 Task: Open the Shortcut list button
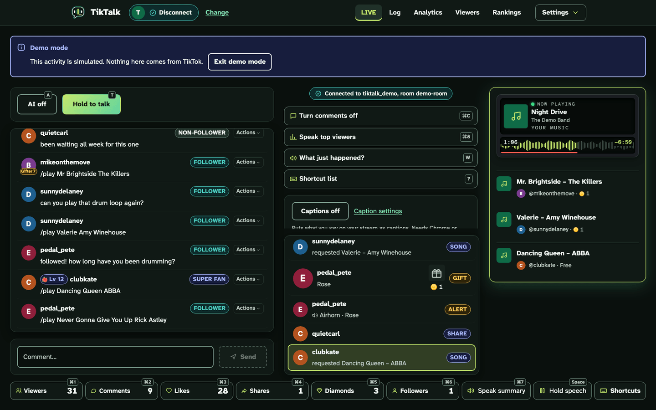coord(381,179)
